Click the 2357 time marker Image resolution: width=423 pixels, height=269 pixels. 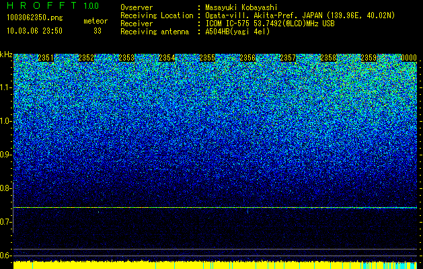[x=288, y=58]
